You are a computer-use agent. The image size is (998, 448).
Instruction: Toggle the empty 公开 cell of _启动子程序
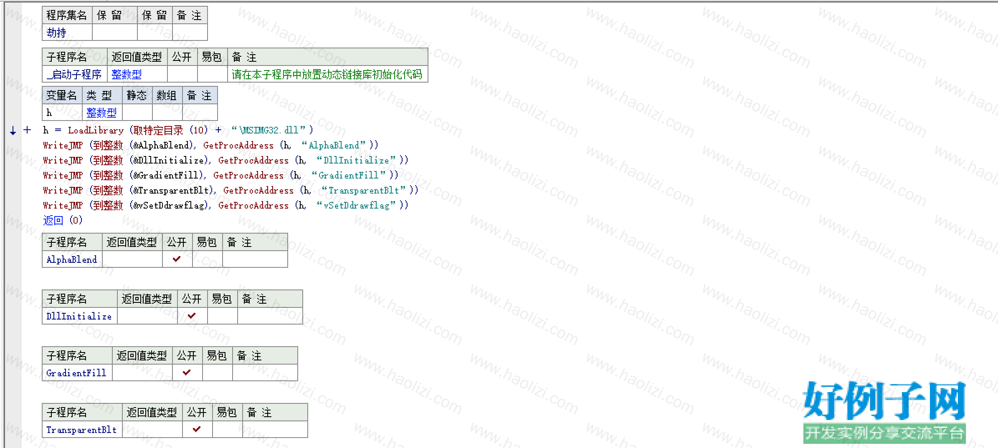[x=182, y=74]
